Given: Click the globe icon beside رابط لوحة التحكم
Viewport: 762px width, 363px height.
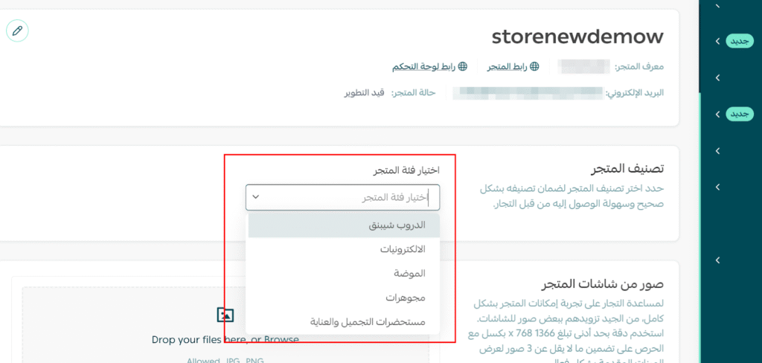Looking at the screenshot, I should (462, 67).
